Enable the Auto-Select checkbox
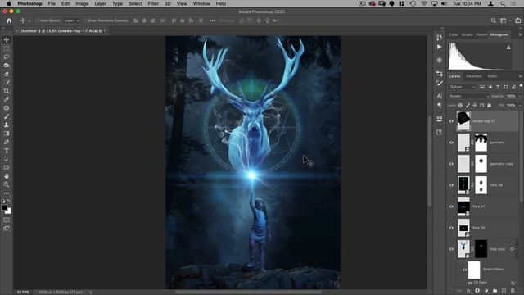The height and width of the screenshot is (295, 524). point(38,20)
